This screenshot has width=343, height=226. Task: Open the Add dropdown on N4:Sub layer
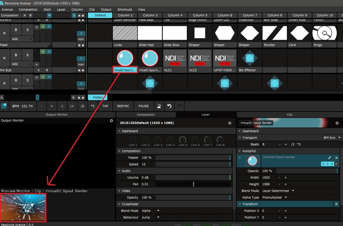(x=22, y=64)
